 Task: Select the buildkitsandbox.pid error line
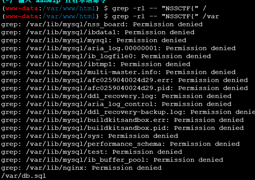[123, 128]
